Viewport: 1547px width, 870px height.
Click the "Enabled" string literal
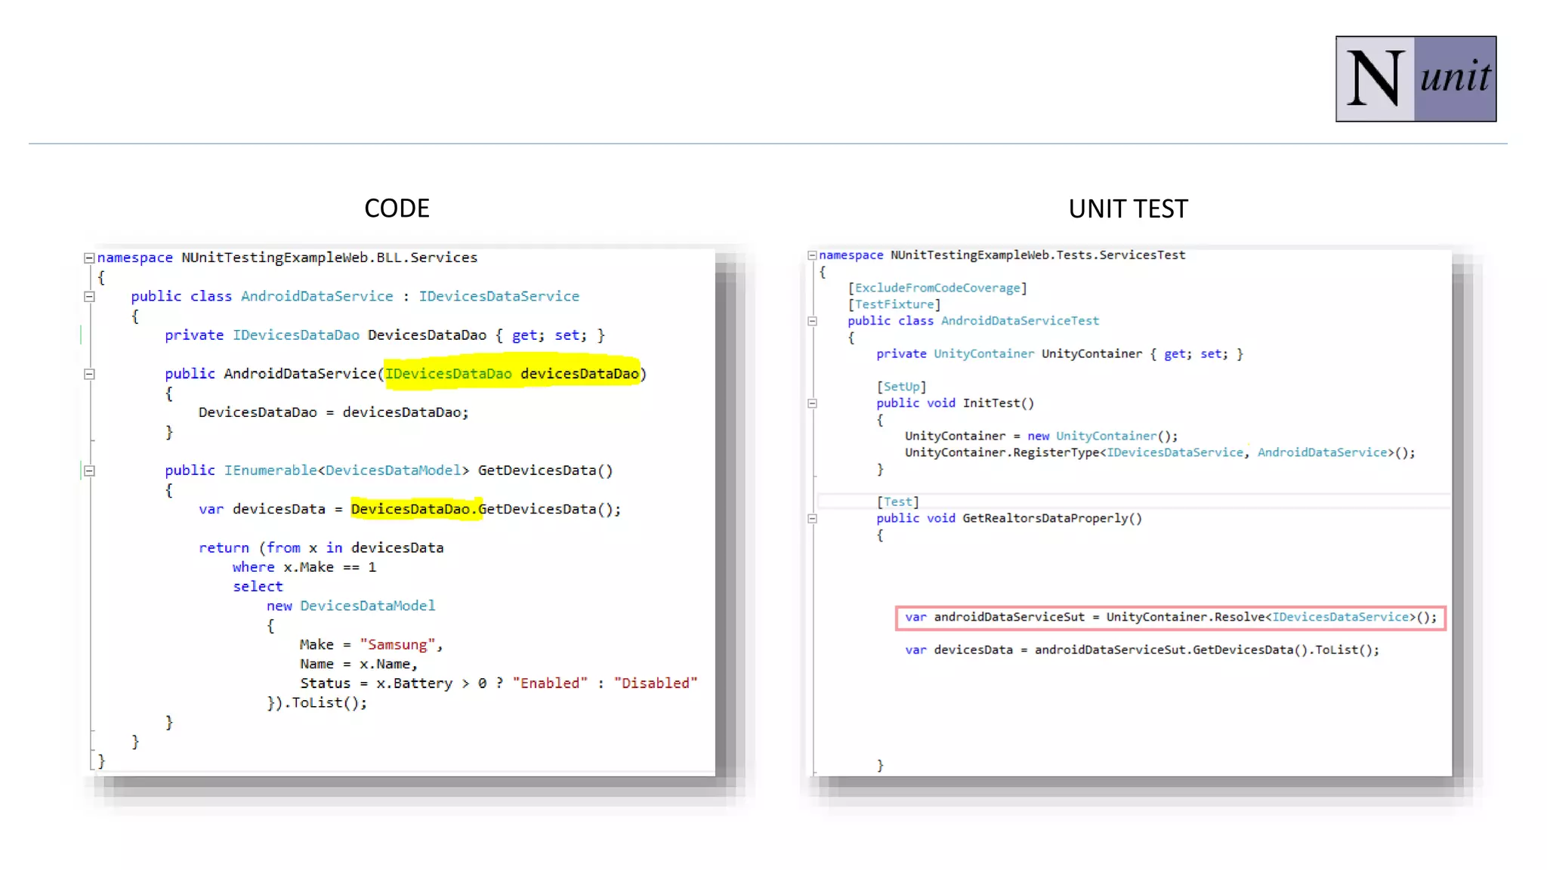(x=550, y=683)
